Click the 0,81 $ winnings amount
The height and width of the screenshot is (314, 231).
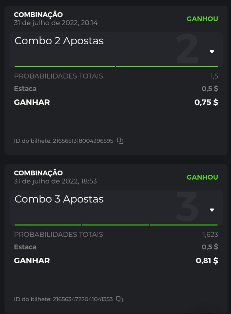[207, 261]
